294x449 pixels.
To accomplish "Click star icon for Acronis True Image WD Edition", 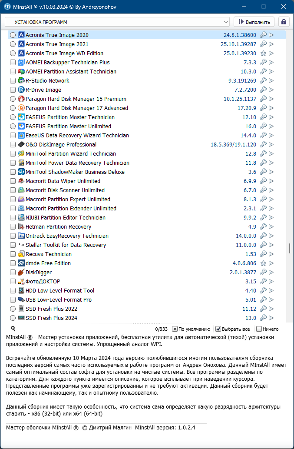I will 263,53.
